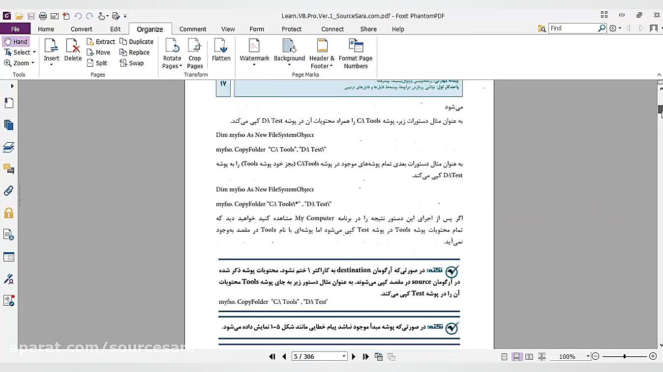The height and width of the screenshot is (372, 663).
Task: Switch to Convert tab
Action: pos(81,29)
